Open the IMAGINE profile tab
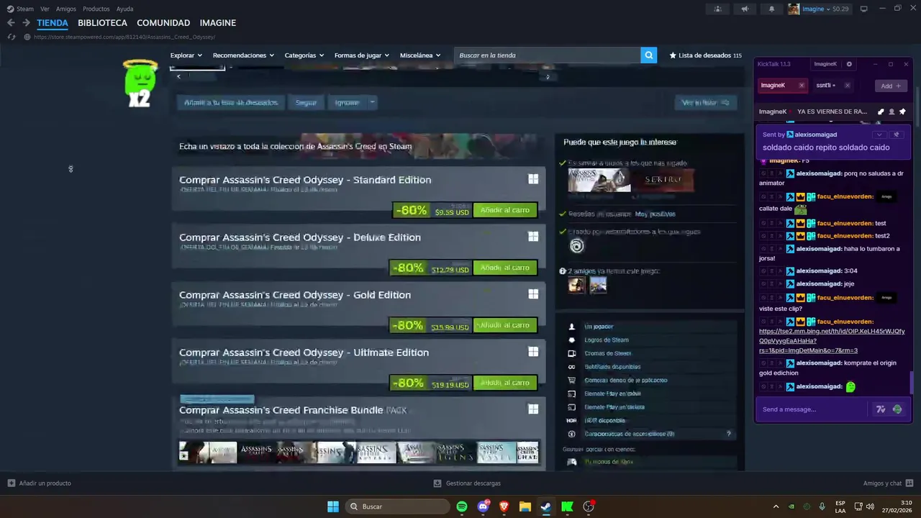The image size is (921, 518). (x=218, y=23)
